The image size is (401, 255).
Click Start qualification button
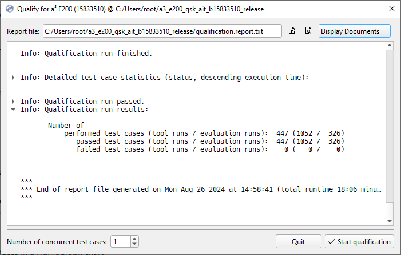tap(359, 241)
